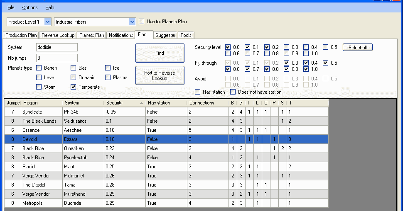This screenshot has width=403, height=211.
Task: Switch to the Production Plan tab
Action: (x=21, y=35)
